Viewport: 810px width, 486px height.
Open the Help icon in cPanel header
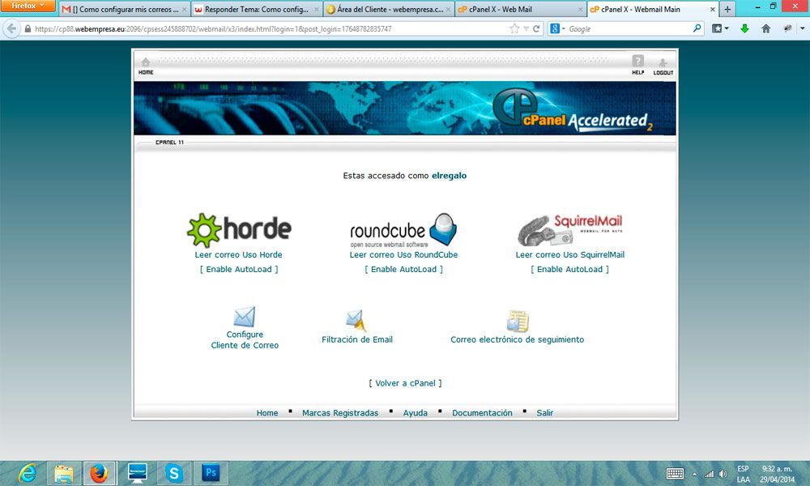[x=638, y=65]
